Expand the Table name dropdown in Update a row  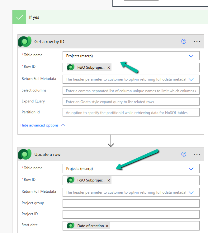click(191, 169)
